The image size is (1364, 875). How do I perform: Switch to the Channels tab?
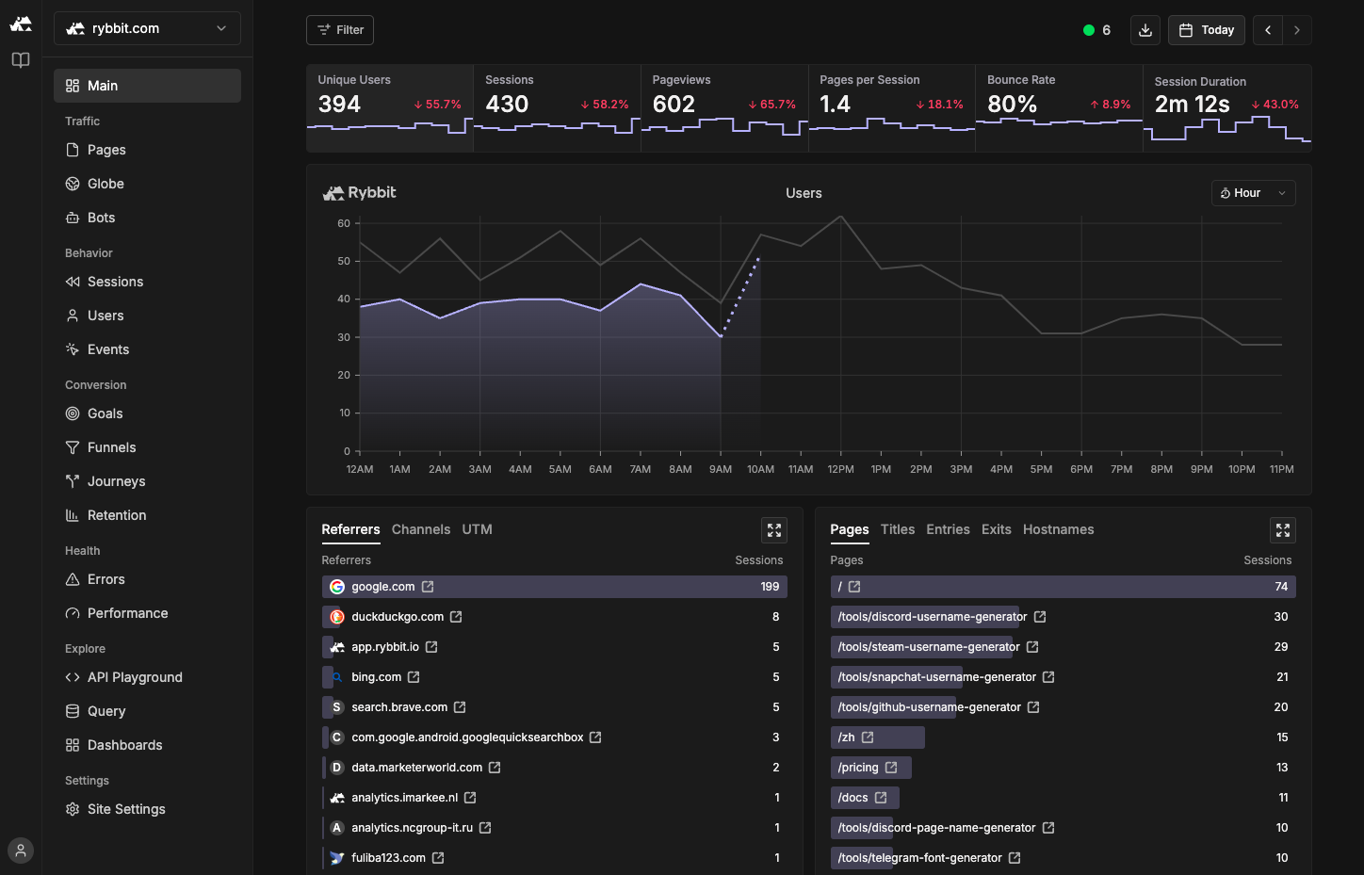point(421,529)
